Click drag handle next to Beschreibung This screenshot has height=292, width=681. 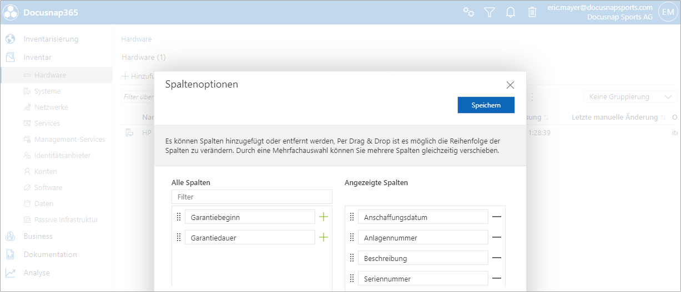pos(352,258)
